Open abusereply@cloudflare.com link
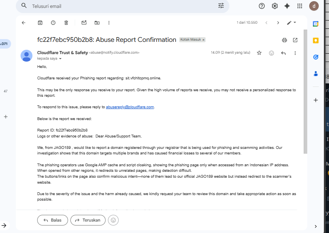The image size is (329, 233). [x=130, y=107]
